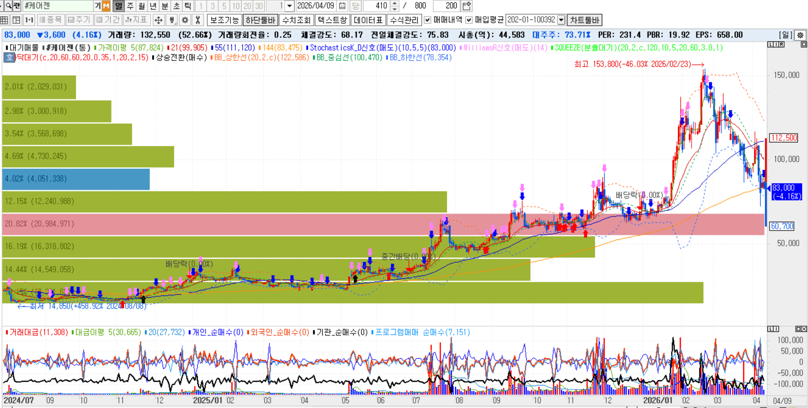
Task: Switch to 주 weekly period
Action: point(130,6)
